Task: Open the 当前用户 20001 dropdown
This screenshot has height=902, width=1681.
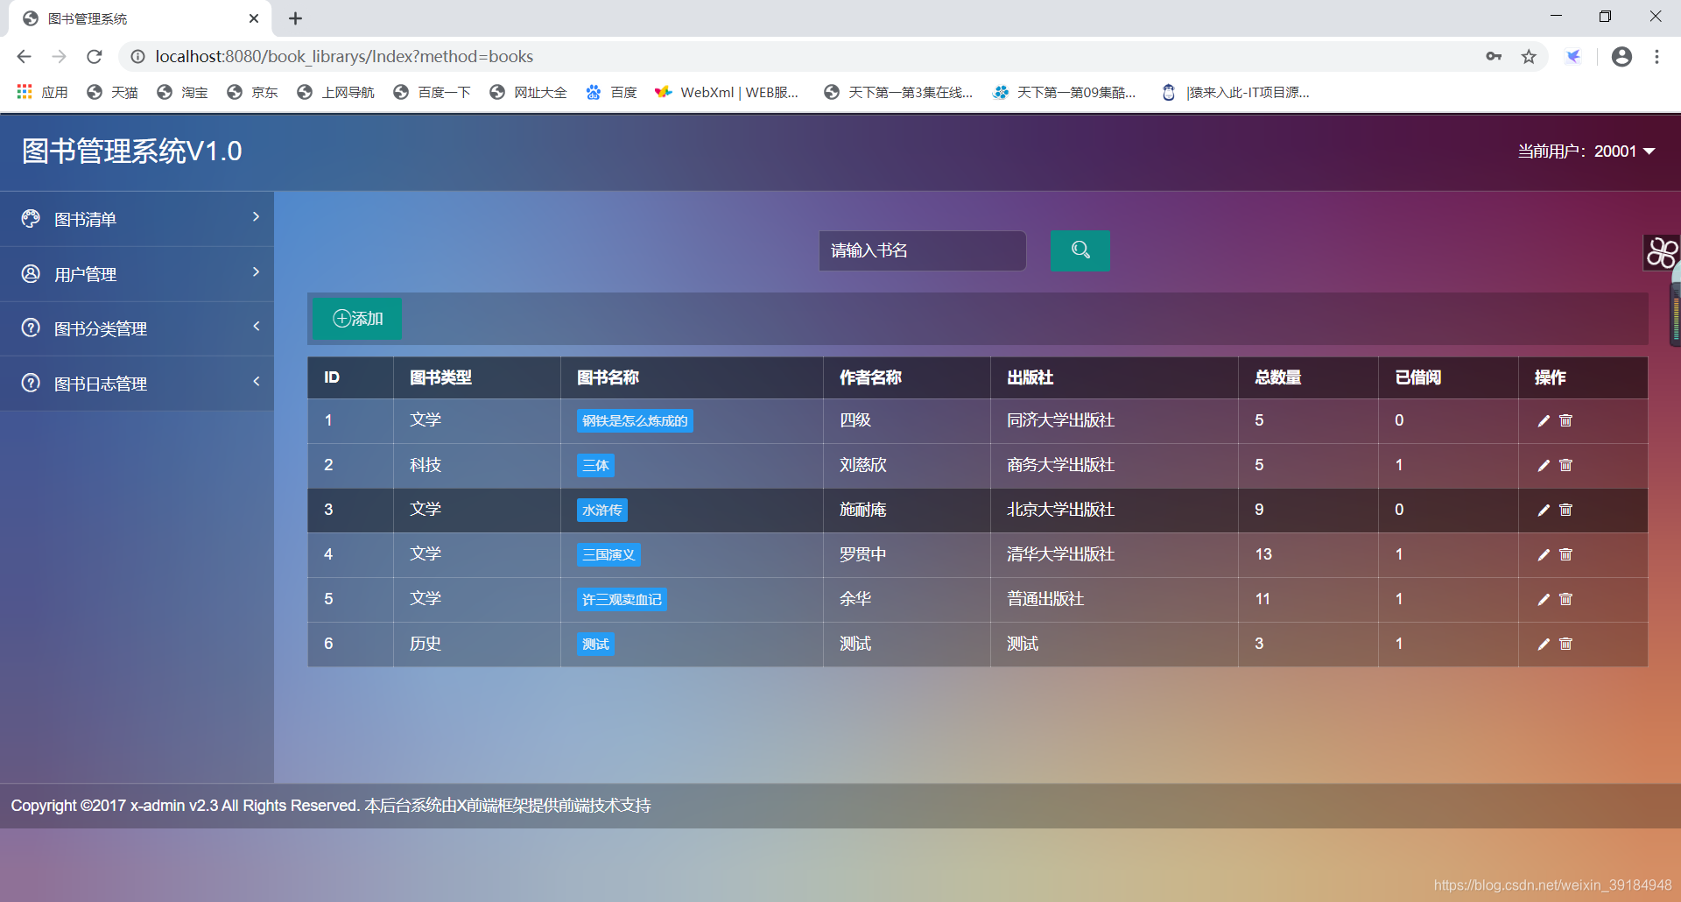Action: pos(1586,152)
